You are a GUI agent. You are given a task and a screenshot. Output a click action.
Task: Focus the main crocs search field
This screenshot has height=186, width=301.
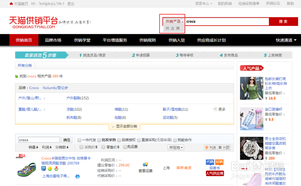[x=227, y=21]
